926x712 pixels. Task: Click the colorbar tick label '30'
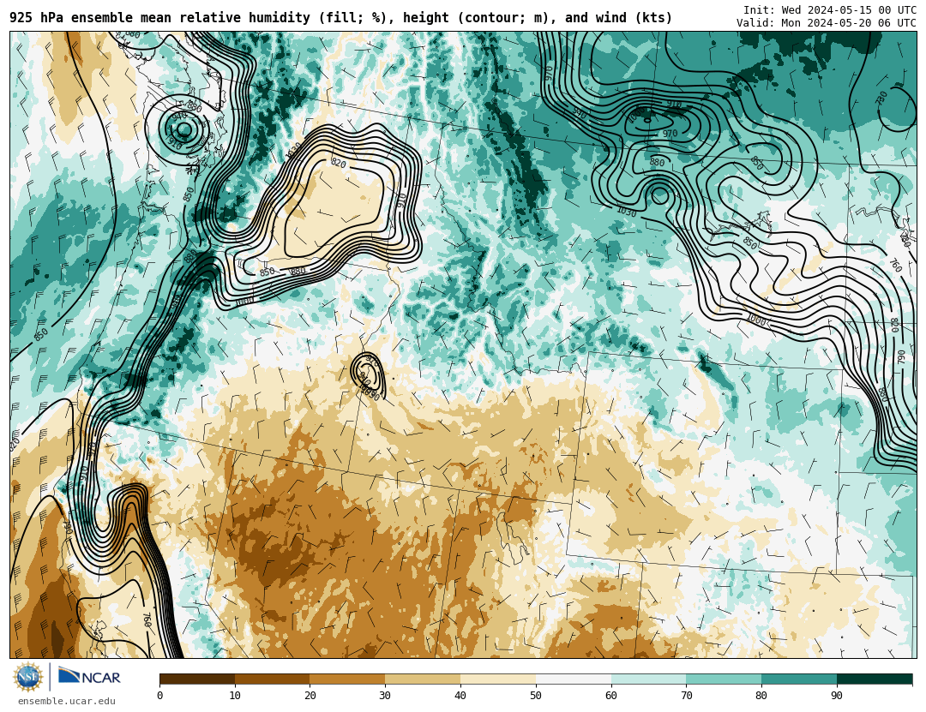(x=385, y=696)
